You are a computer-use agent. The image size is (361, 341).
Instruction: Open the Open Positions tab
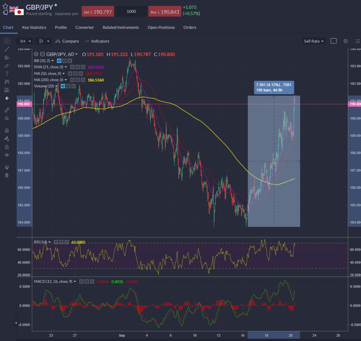point(161,27)
